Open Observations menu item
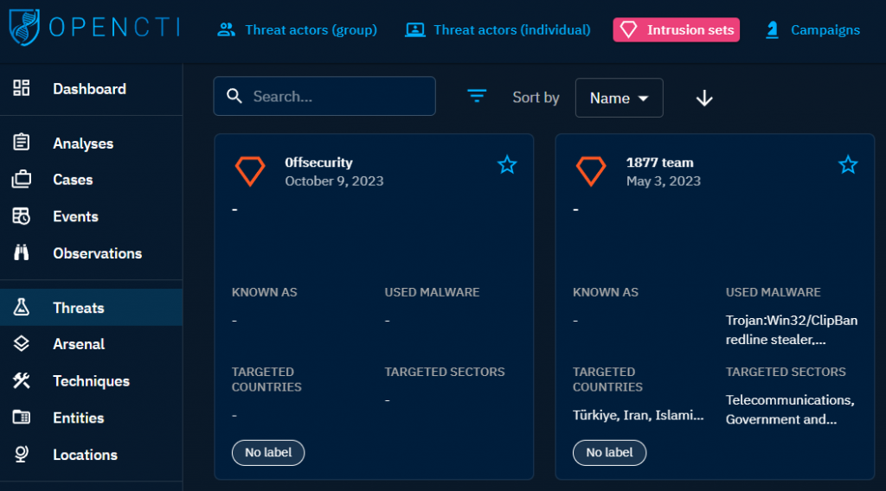The image size is (886, 491). click(x=91, y=252)
